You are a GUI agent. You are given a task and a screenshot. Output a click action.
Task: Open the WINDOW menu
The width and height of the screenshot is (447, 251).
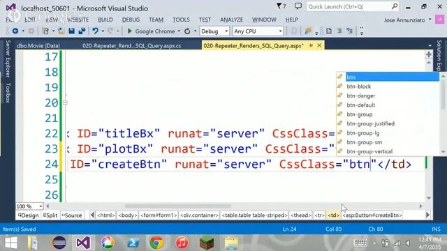click(x=264, y=20)
